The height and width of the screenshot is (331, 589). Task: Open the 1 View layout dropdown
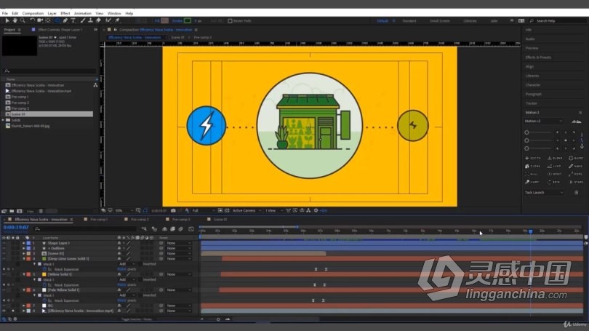pos(273,211)
